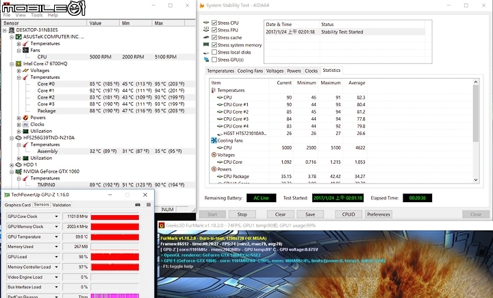Toggle Stress FPU checkbox
Screen dimensions: 493x298
[x=214, y=30]
